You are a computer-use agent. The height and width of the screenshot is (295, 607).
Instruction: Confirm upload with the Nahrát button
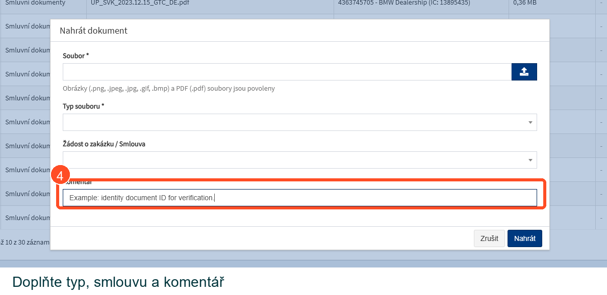tap(524, 238)
